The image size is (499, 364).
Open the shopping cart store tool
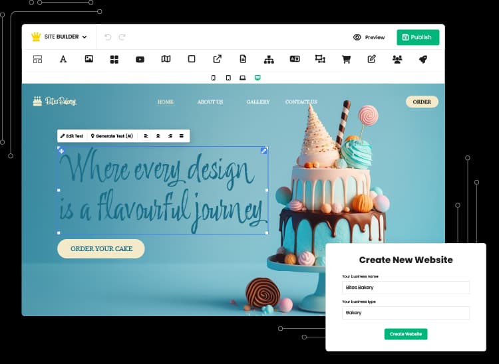pyautogui.click(x=346, y=59)
